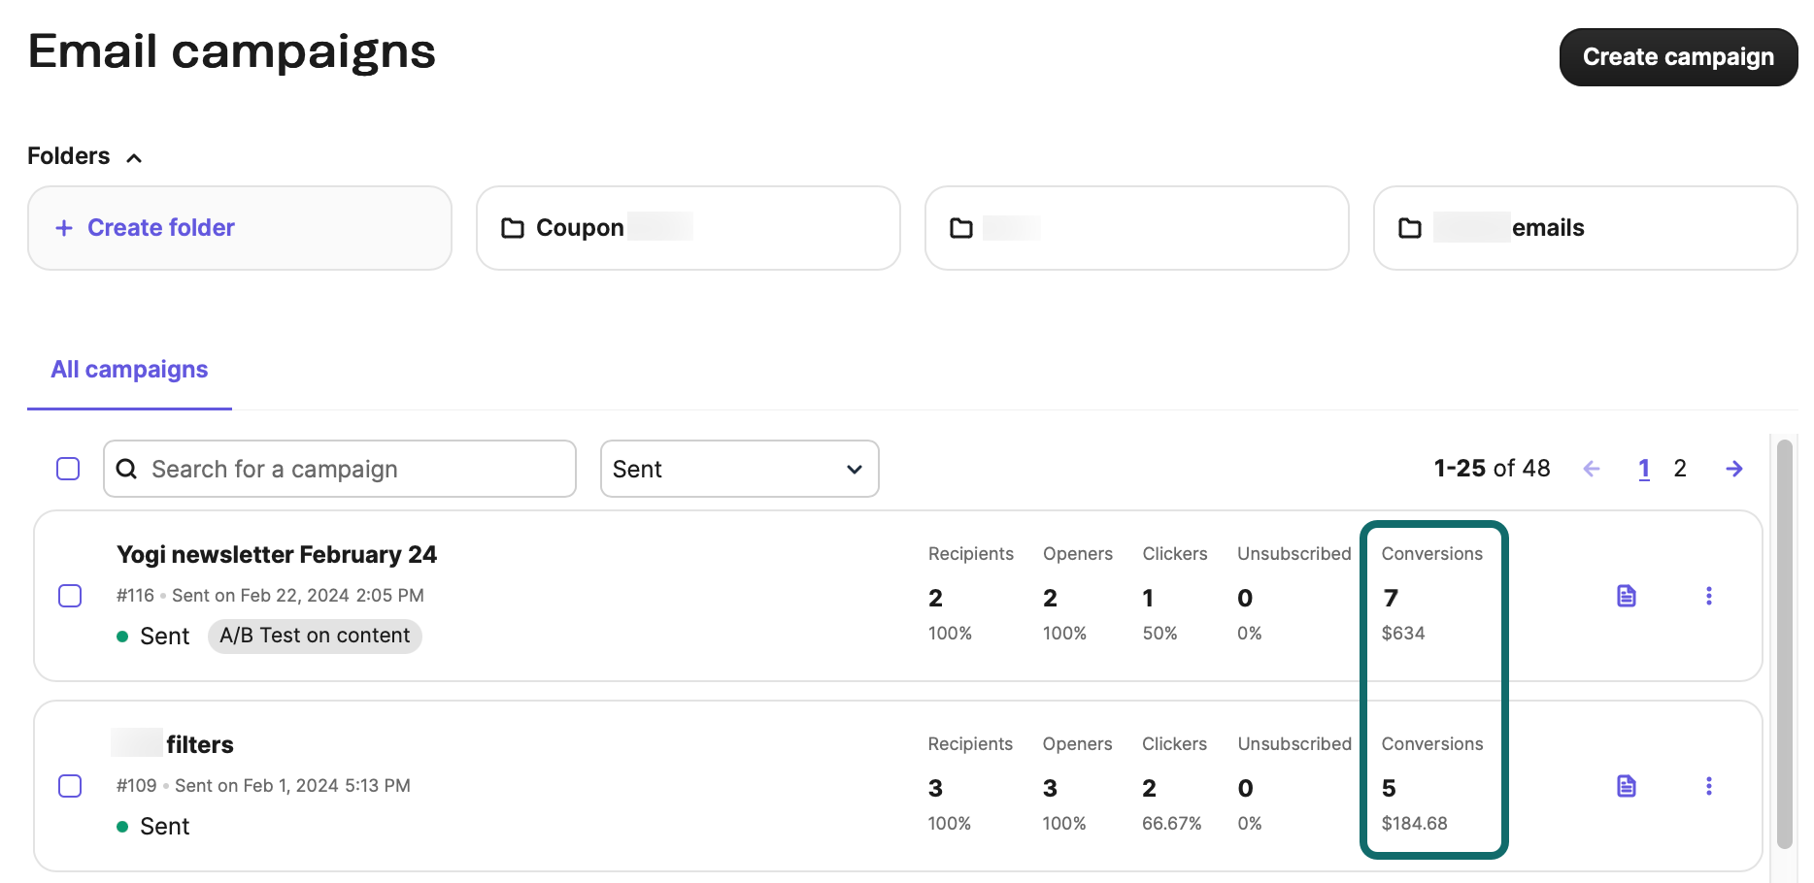1814x883 pixels.
Task: Open report icon for filters campaign
Action: [x=1626, y=786]
